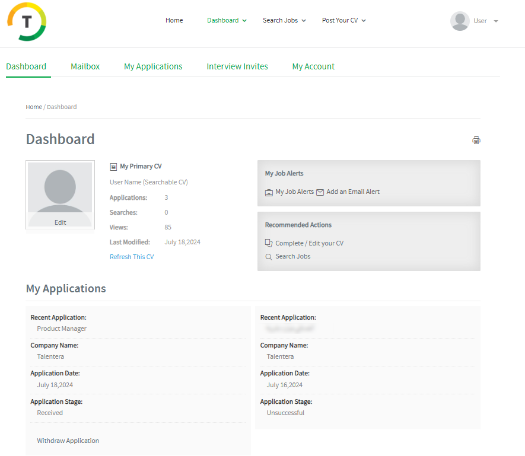The image size is (525, 456).
Task: Open the User account dropdown arrow
Action: (x=496, y=21)
